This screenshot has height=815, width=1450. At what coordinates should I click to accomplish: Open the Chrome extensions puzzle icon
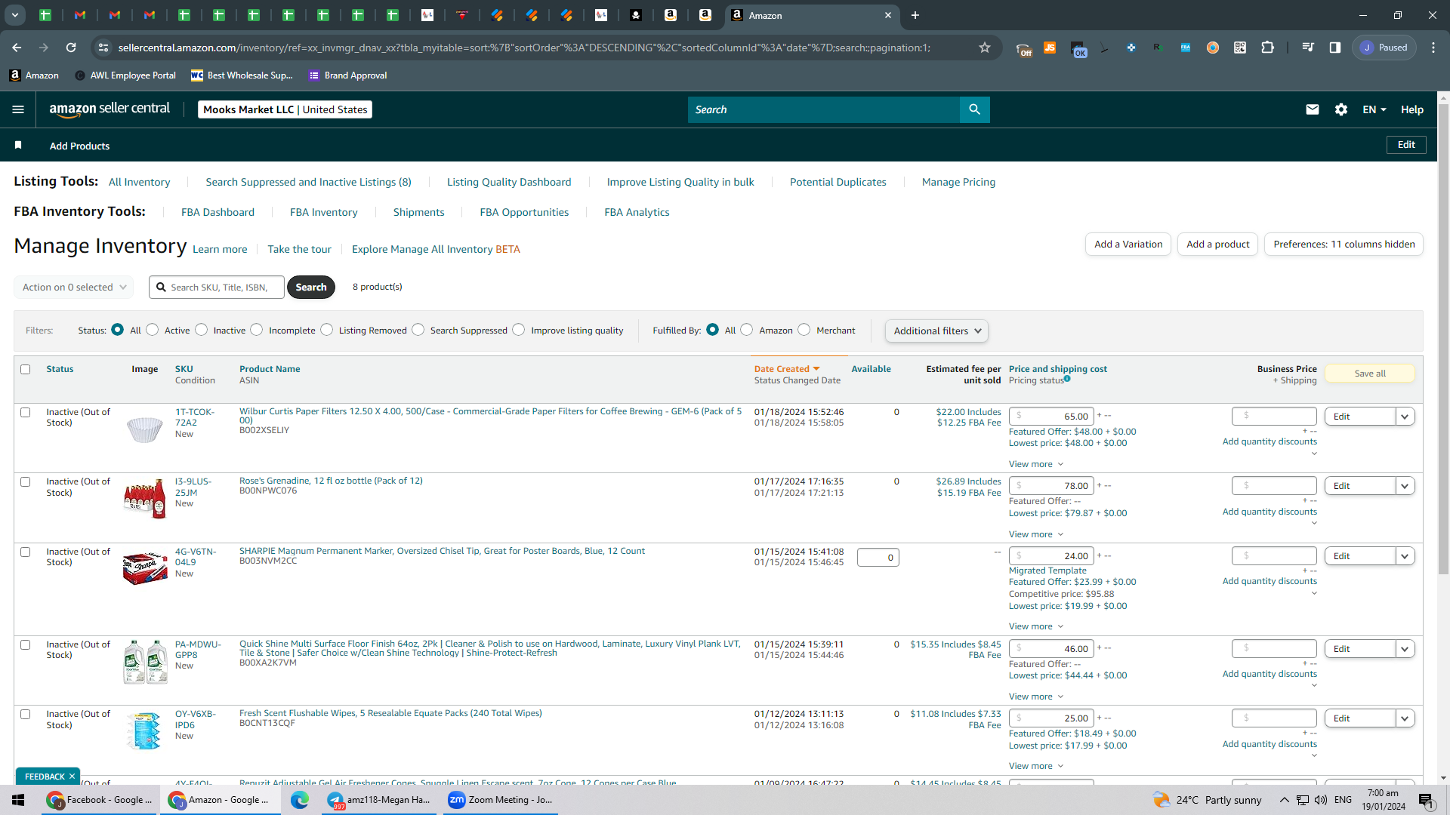[x=1268, y=48]
